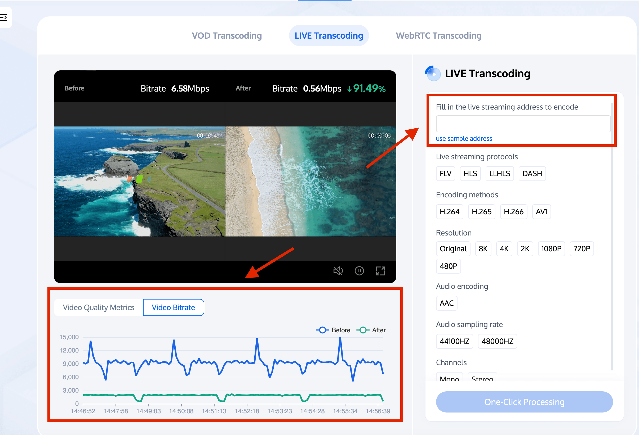The image size is (639, 435).
Task: Click the LIVE Transcoding logo icon
Action: point(433,73)
